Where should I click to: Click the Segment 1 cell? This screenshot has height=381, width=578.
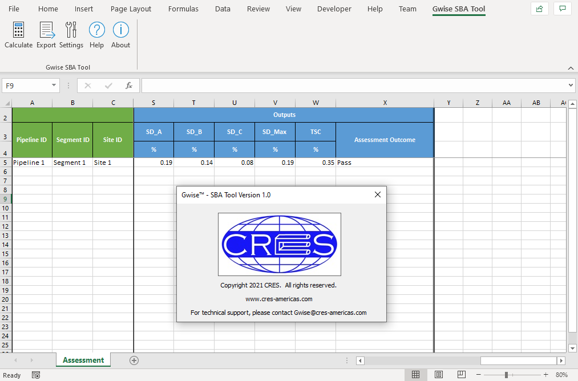(72, 163)
